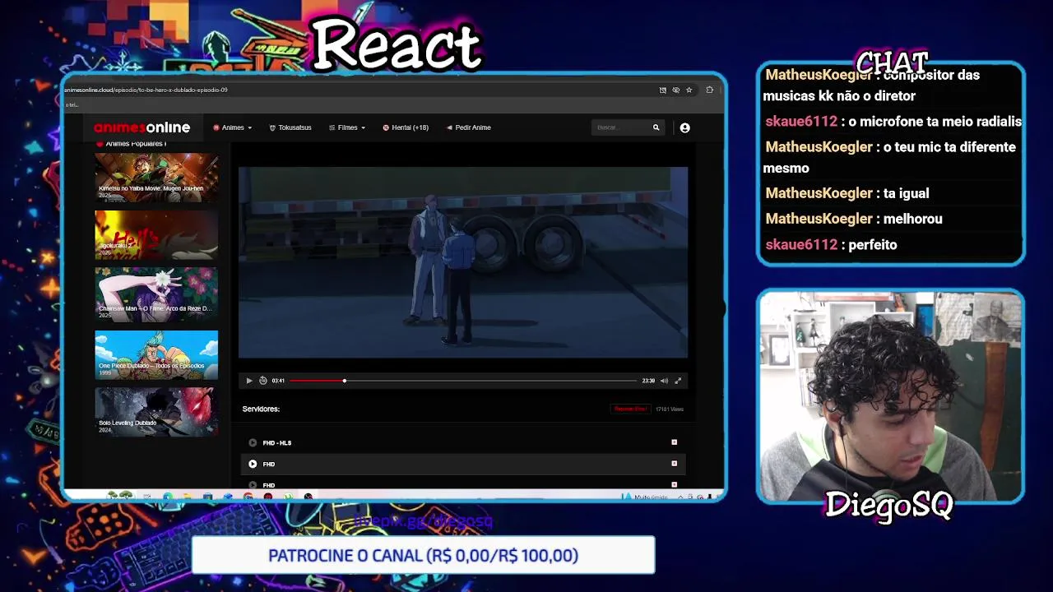Go to the Tokusatsus menu item
This screenshot has width=1053, height=592.
(290, 127)
